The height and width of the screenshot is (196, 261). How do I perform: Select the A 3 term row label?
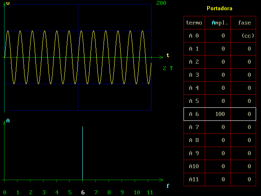[x=194, y=75]
